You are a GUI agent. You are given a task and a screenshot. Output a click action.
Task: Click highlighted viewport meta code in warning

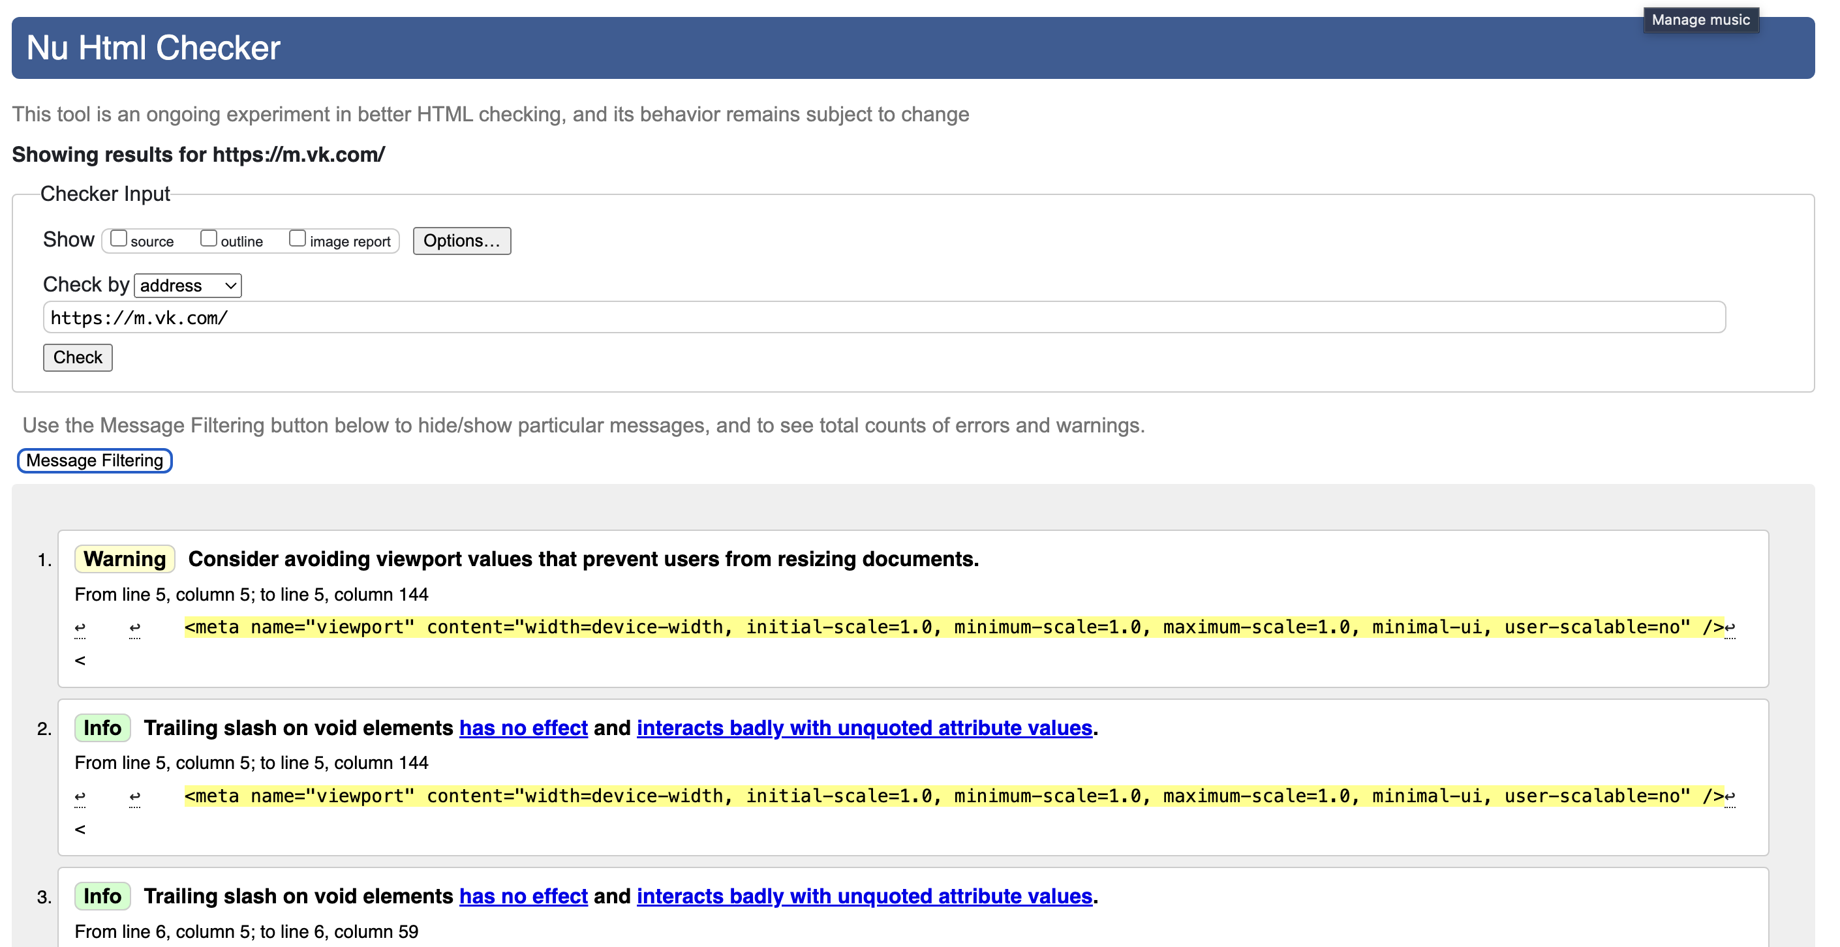[x=953, y=627]
